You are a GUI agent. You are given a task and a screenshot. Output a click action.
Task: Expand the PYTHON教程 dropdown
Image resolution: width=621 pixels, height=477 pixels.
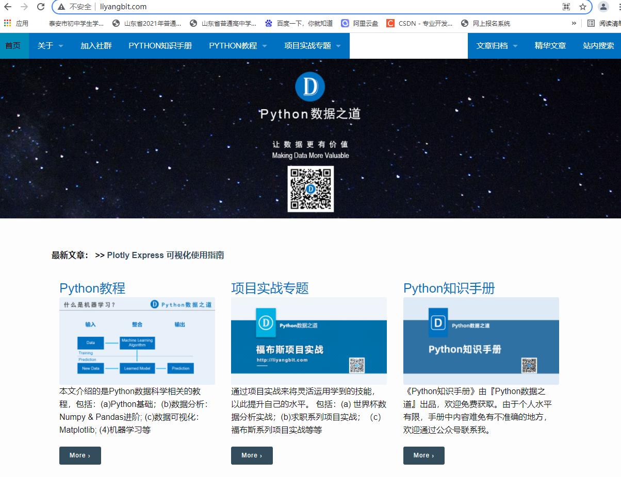point(238,45)
